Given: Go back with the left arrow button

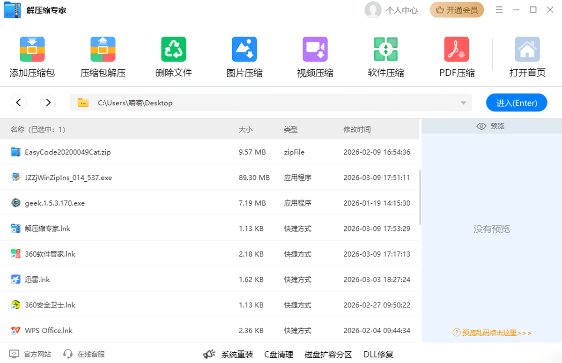Looking at the screenshot, I should point(18,103).
